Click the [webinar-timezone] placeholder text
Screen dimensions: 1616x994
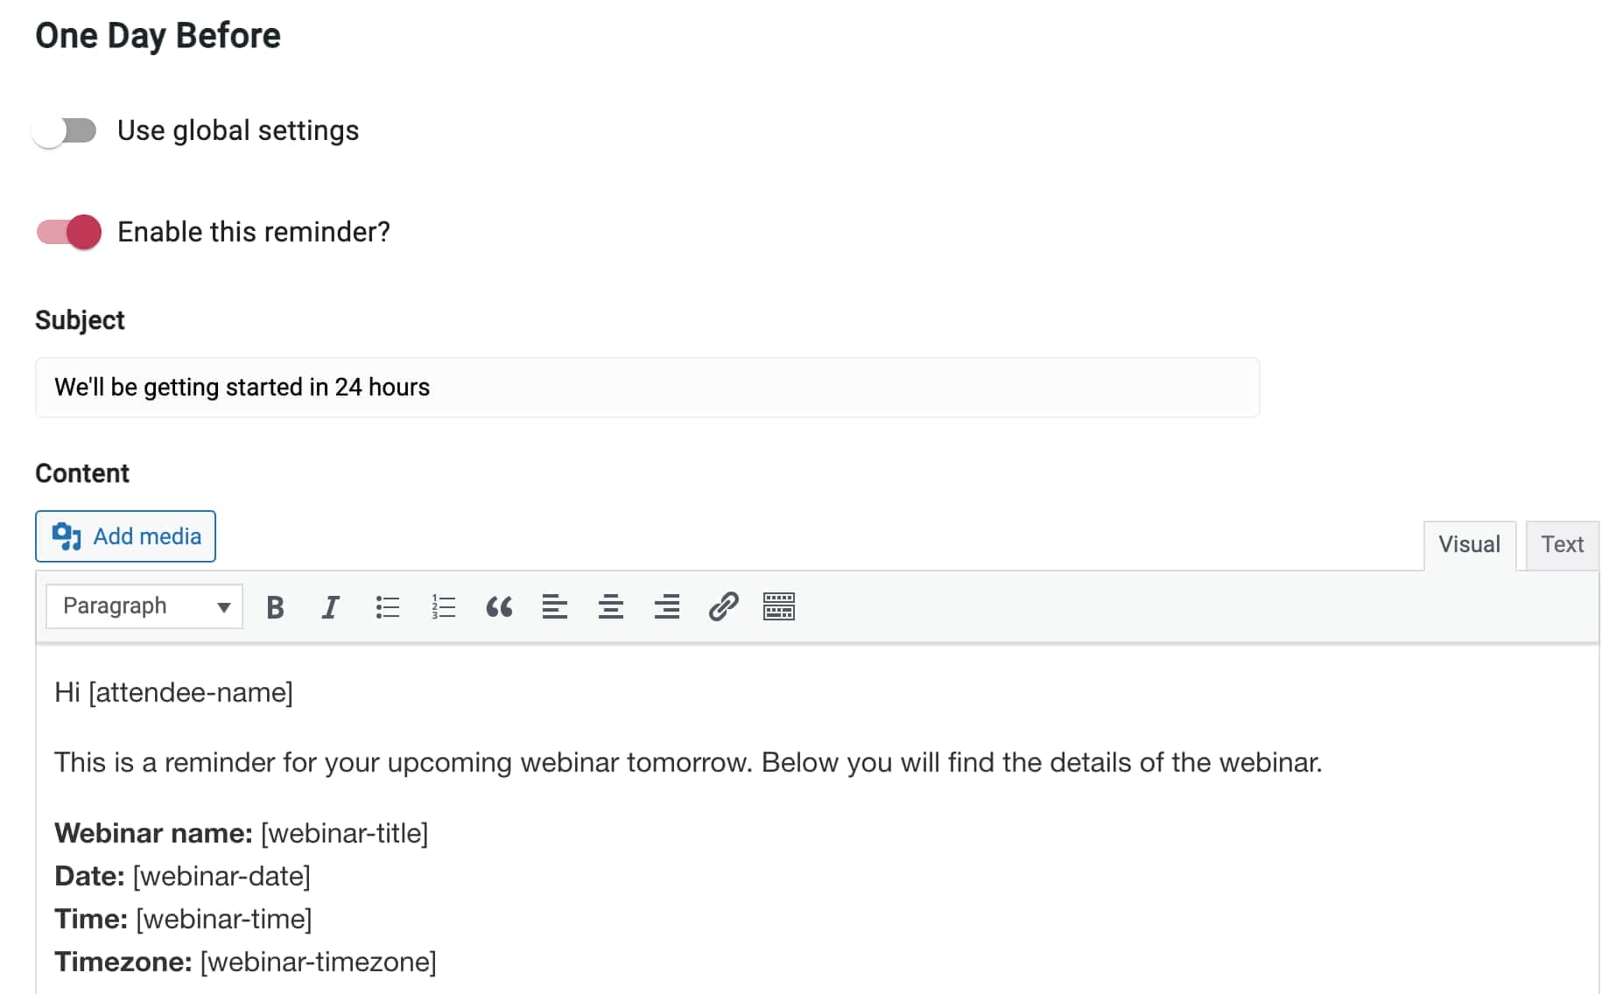coord(319,962)
